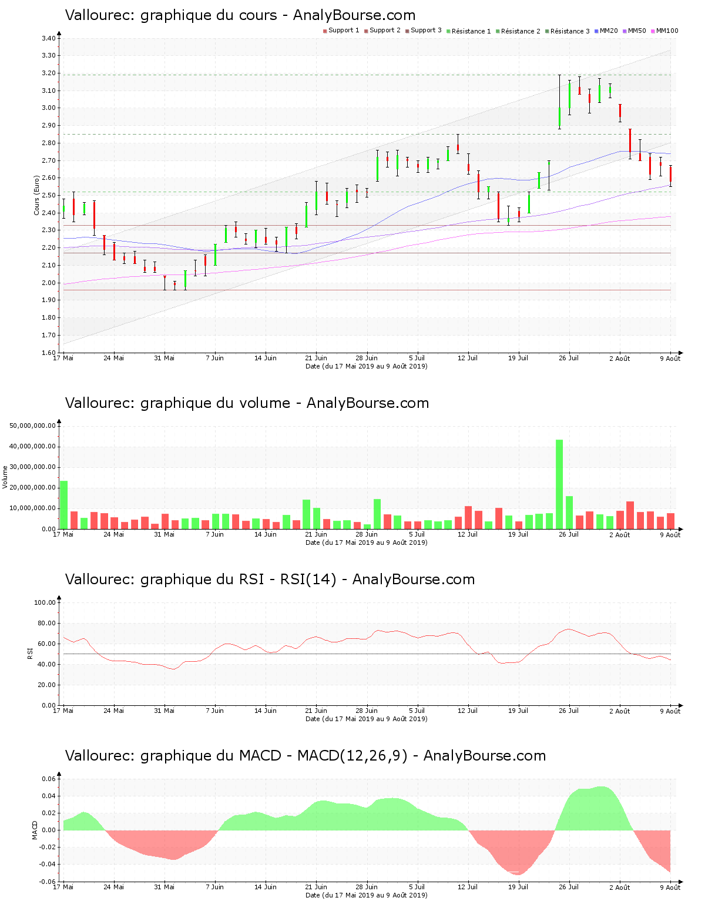This screenshot has width=705, height=911.
Task: Click the last red candlestick at 9 Août
Action: [x=670, y=175]
